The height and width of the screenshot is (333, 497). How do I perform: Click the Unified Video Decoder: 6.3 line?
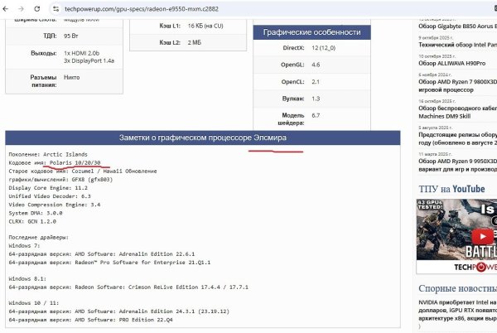[50, 196]
